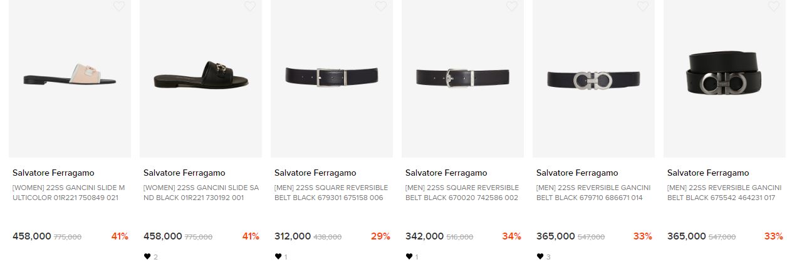Image resolution: width=787 pixels, height=262 pixels.
Task: Toggle wishlist heart on sand black Gancini slide
Action: [249, 6]
